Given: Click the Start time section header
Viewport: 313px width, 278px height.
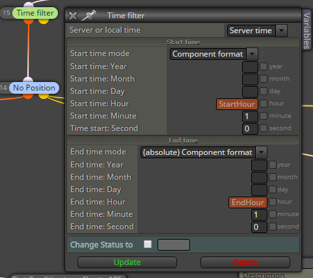Looking at the screenshot, I should [x=183, y=42].
